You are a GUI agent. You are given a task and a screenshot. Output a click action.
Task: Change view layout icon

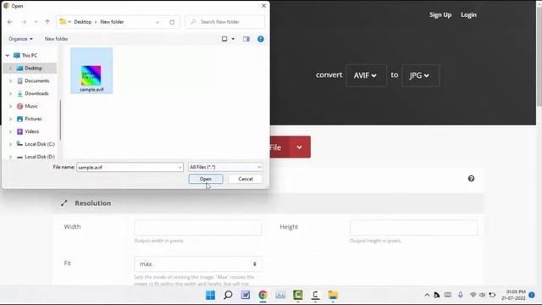224,39
